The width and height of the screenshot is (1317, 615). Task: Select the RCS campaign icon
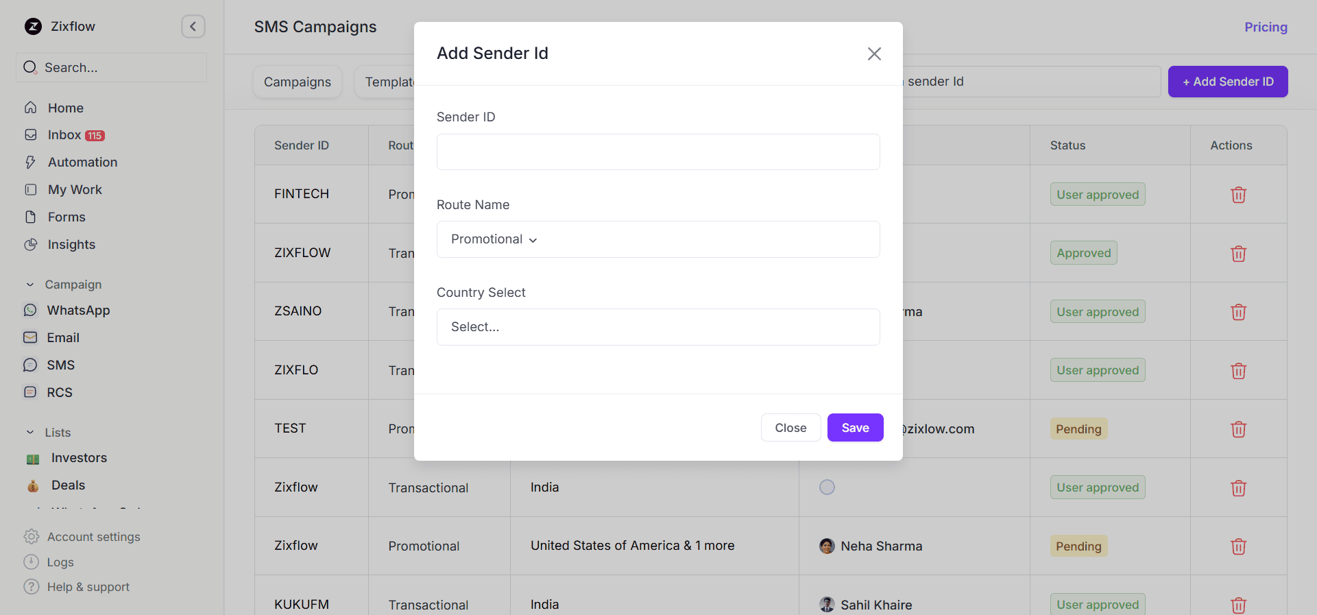point(31,392)
